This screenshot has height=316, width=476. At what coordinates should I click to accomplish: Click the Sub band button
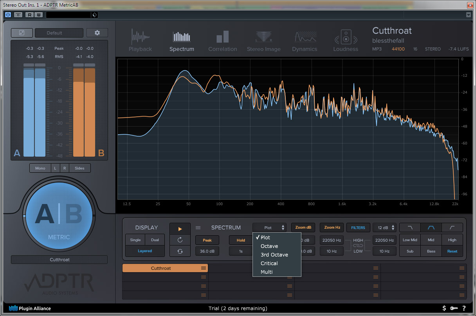pos(410,251)
